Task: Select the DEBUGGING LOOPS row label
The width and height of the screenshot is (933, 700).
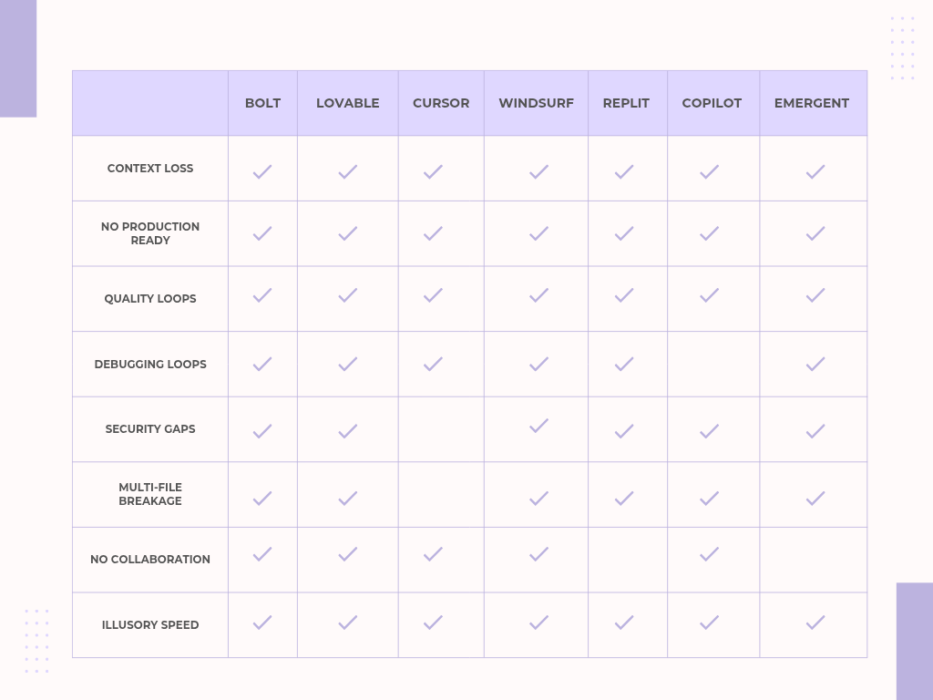Action: coord(150,365)
